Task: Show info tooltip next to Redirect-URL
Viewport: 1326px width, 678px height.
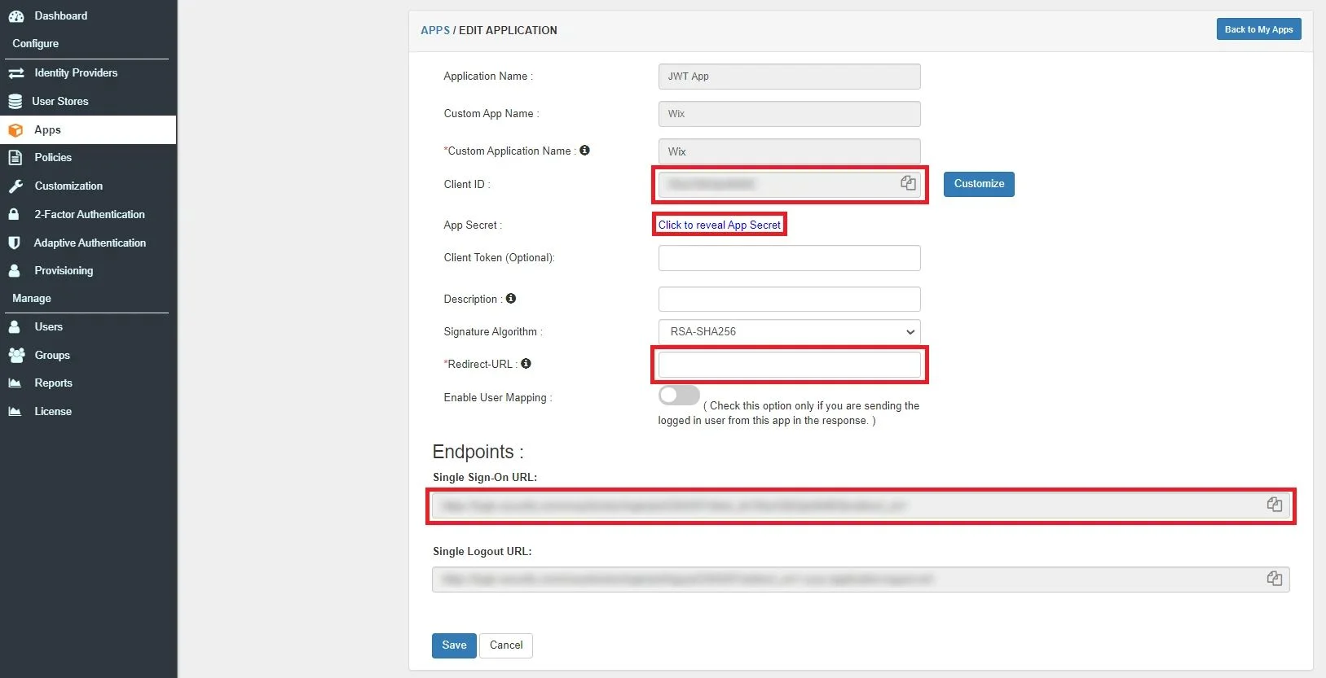Action: 526,364
